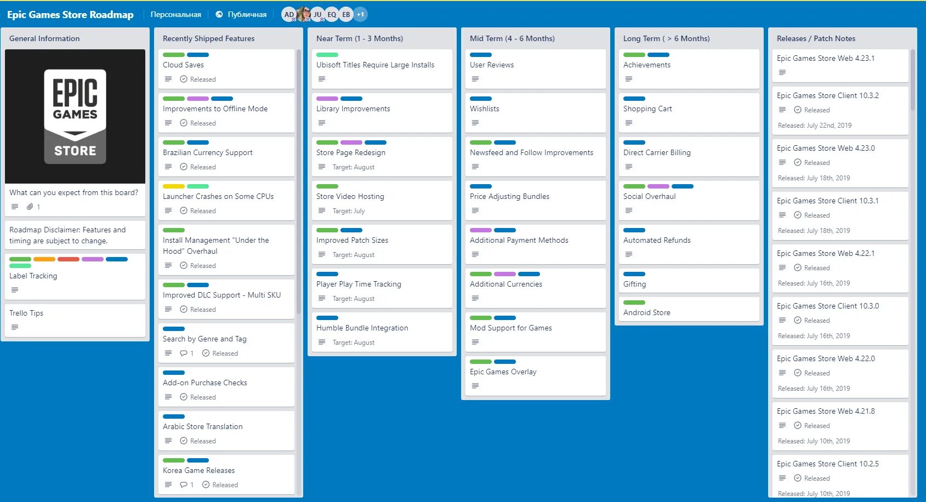Open the Публичная visibility setting
The image size is (926, 502).
pyautogui.click(x=241, y=15)
